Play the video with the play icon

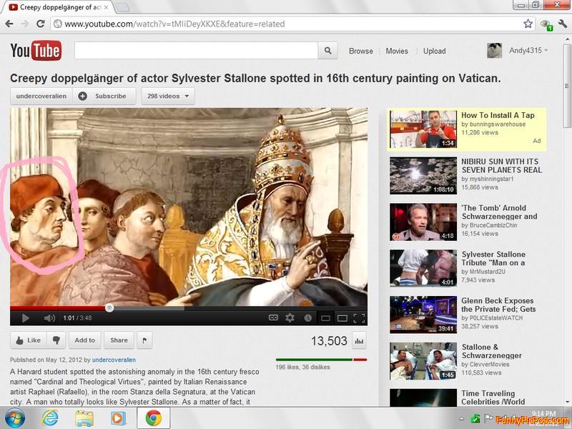pyautogui.click(x=25, y=318)
